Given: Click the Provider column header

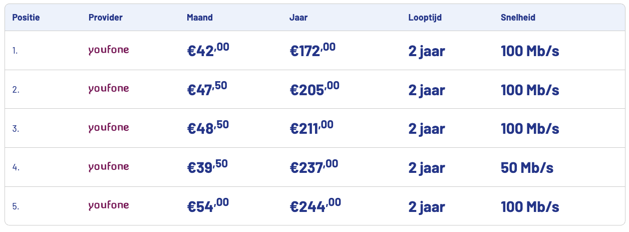Looking at the screenshot, I should [x=106, y=18].
